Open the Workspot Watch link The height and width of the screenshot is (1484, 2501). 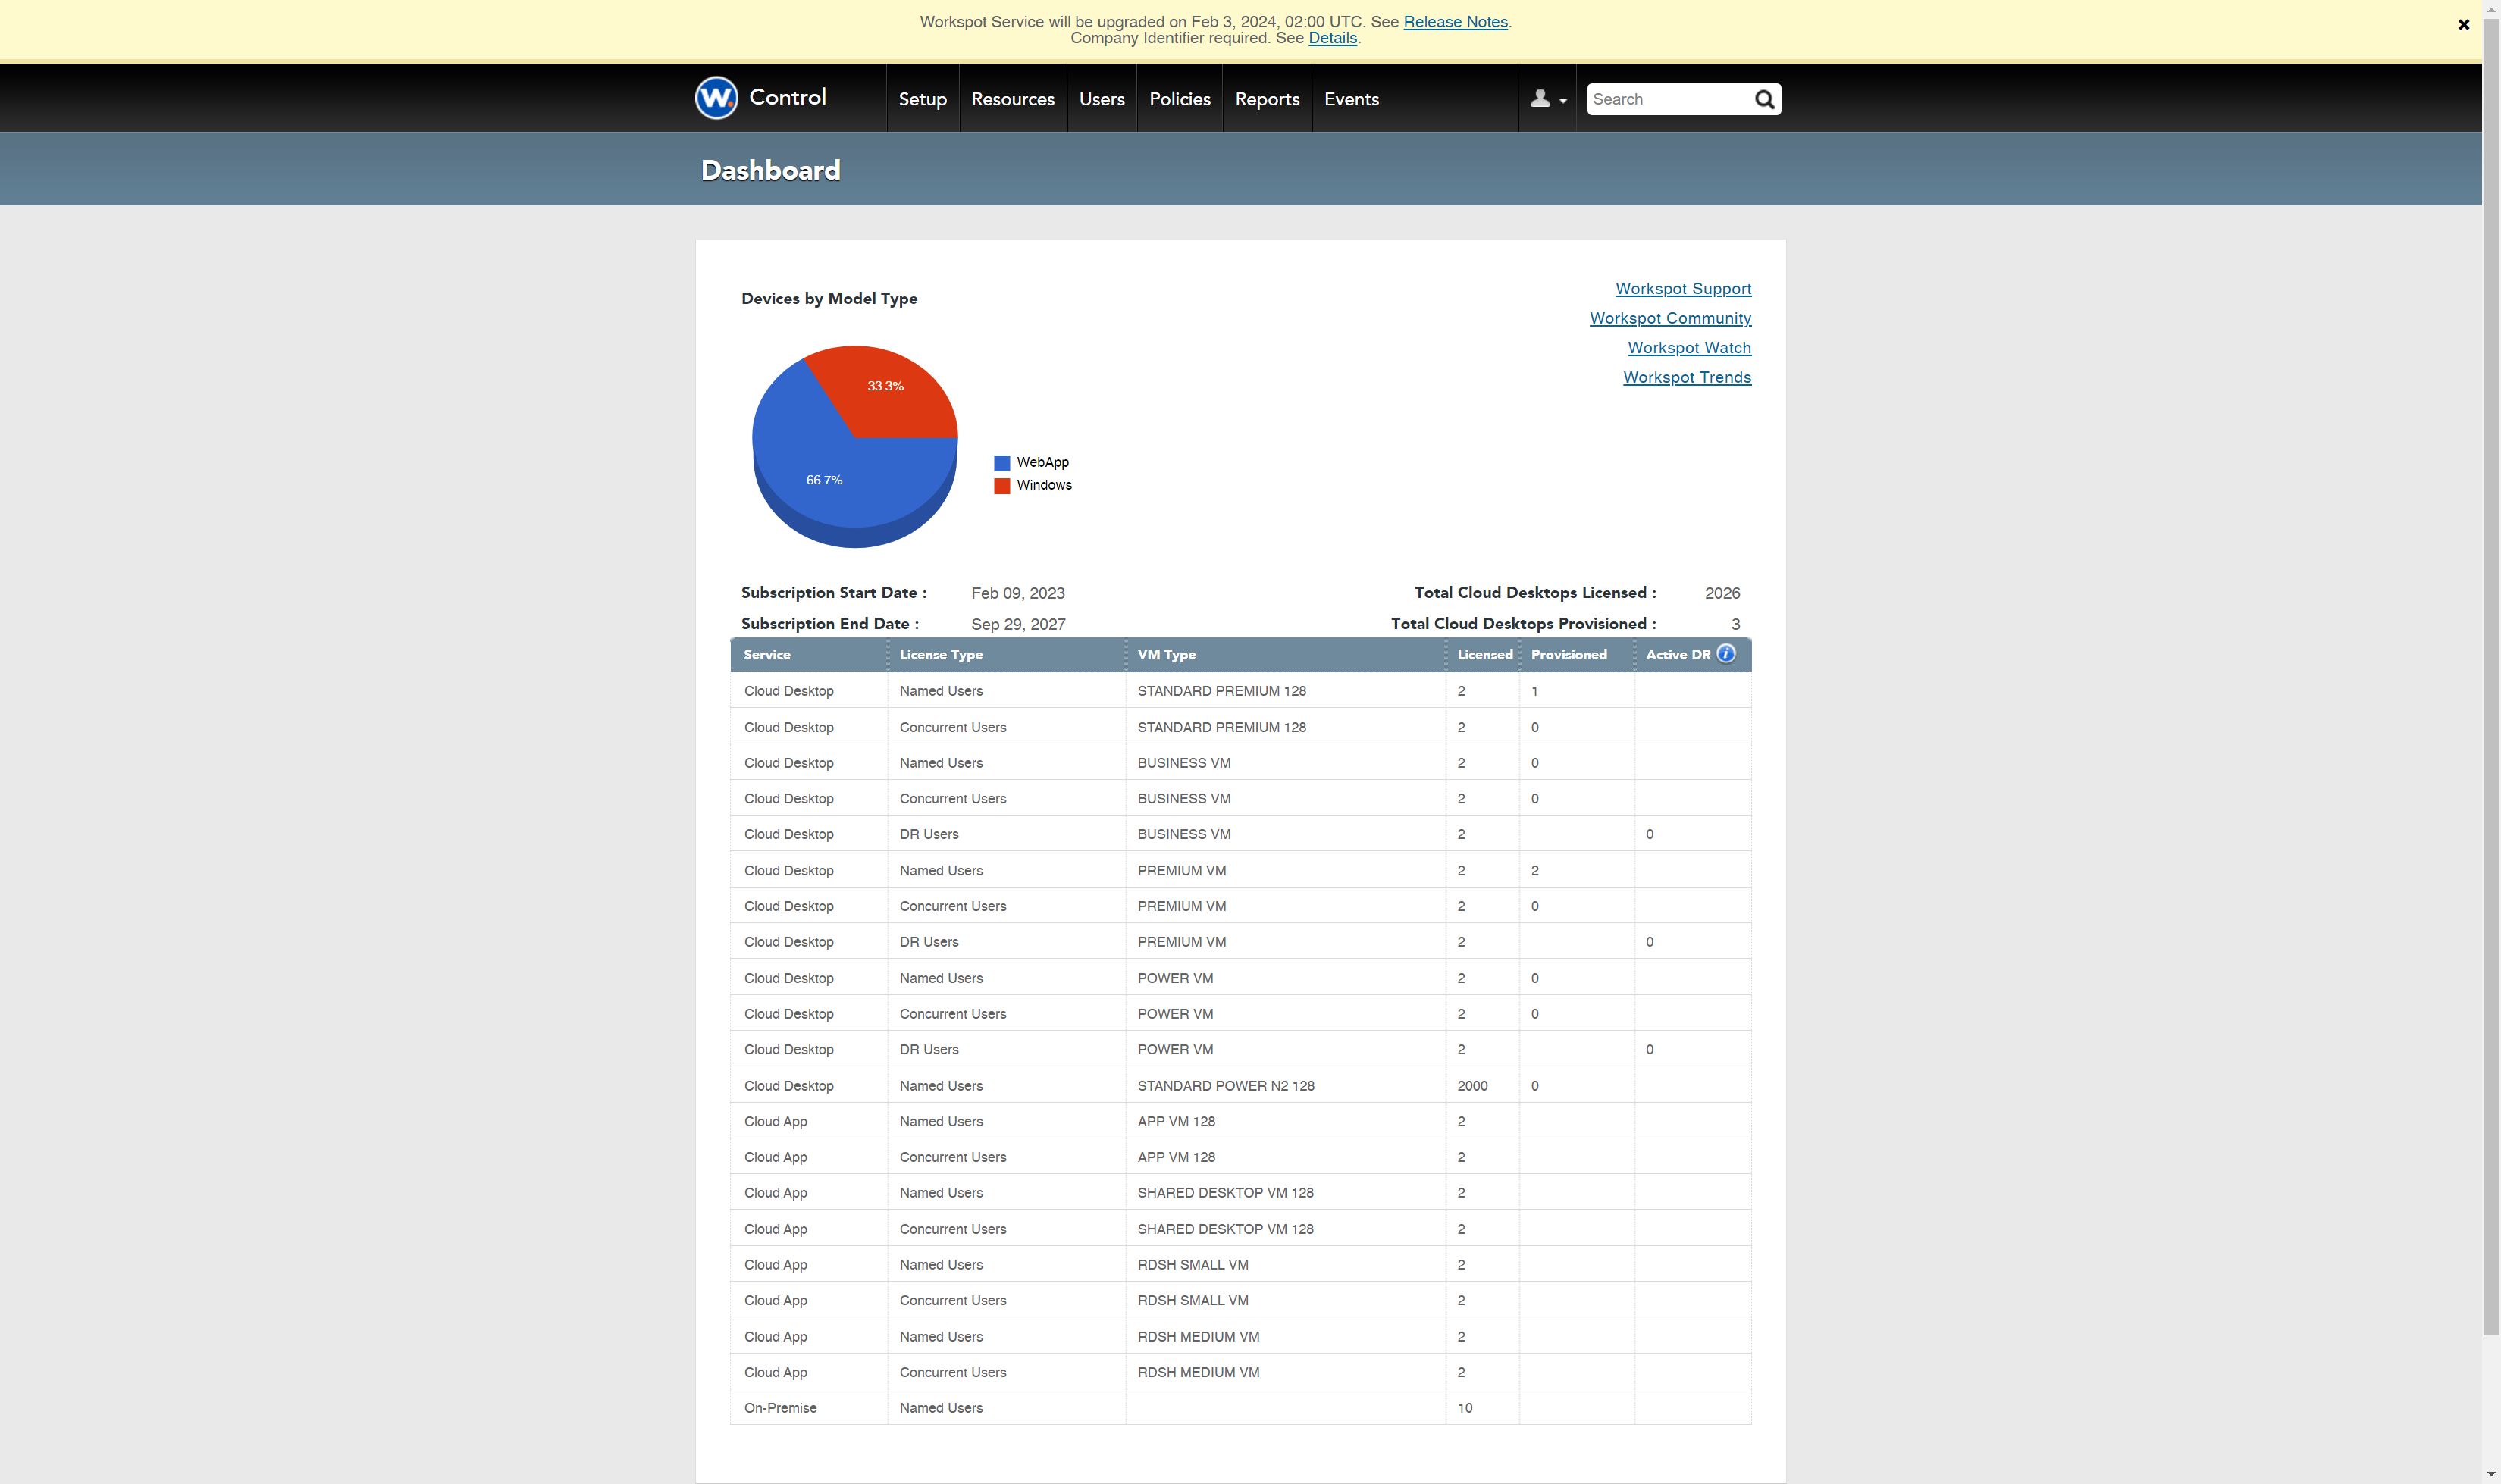point(1689,348)
